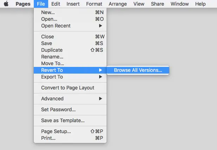Select Save in the File menu
This screenshot has height=150, width=217.
click(46, 43)
